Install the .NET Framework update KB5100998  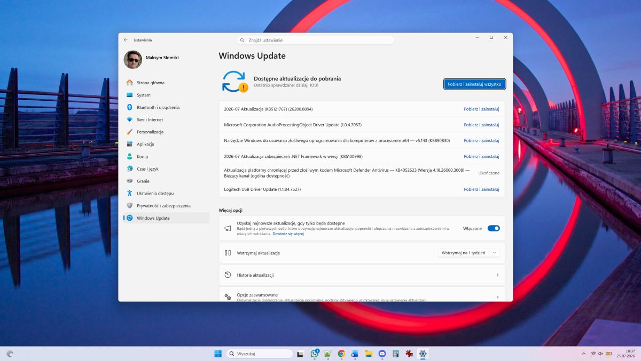[x=481, y=156]
